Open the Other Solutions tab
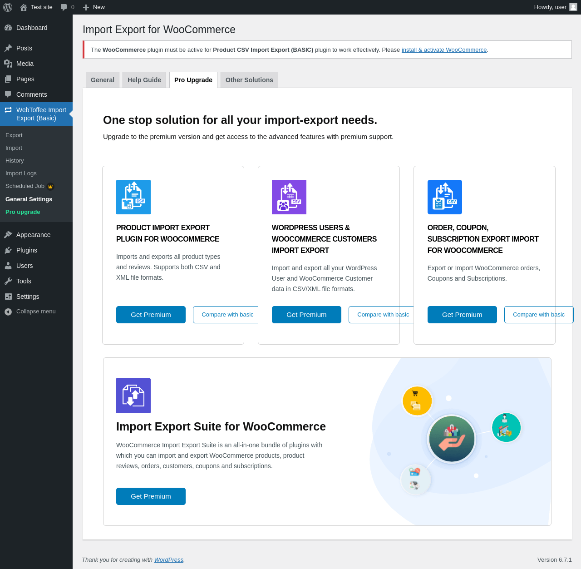581x569 pixels. click(249, 80)
